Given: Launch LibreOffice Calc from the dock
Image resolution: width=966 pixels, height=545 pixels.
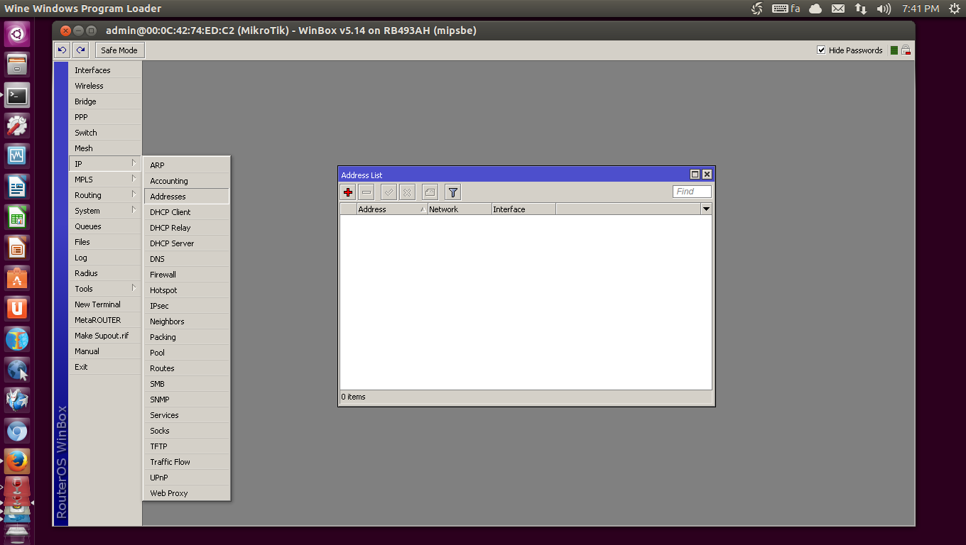Looking at the screenshot, I should click(17, 218).
